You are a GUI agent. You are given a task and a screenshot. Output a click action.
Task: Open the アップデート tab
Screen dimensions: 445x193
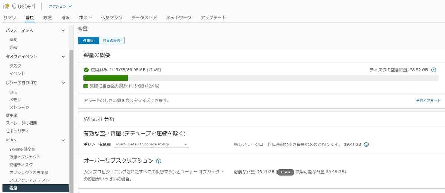pyautogui.click(x=213, y=17)
